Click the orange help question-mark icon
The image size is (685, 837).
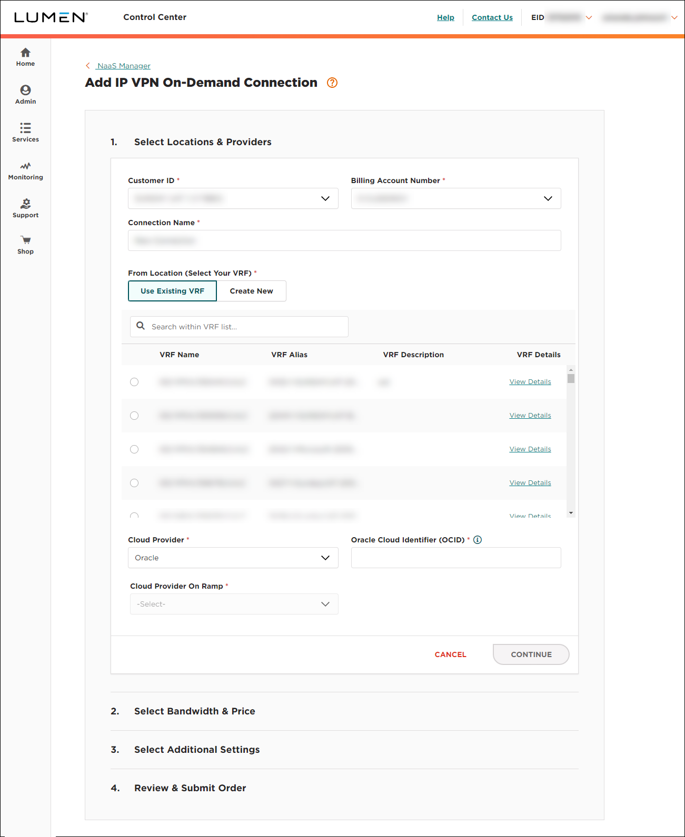(332, 83)
